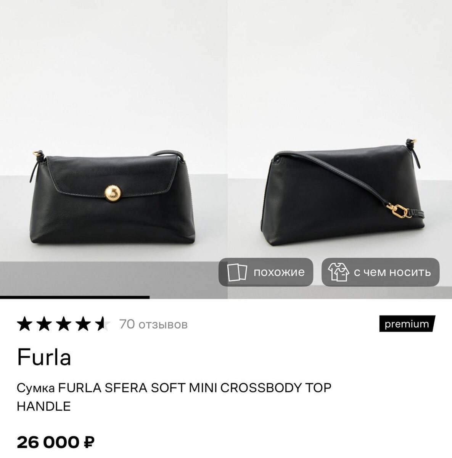
Task: Select the first rating star
Action: [25, 324]
